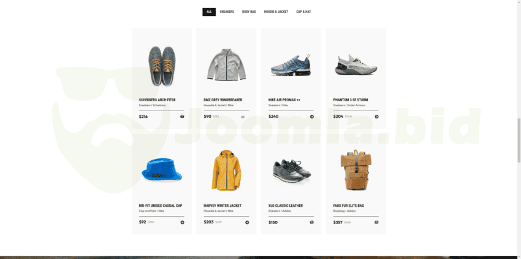The height and width of the screenshot is (259, 521).
Task: Switch to Body Bag category
Action: click(249, 12)
